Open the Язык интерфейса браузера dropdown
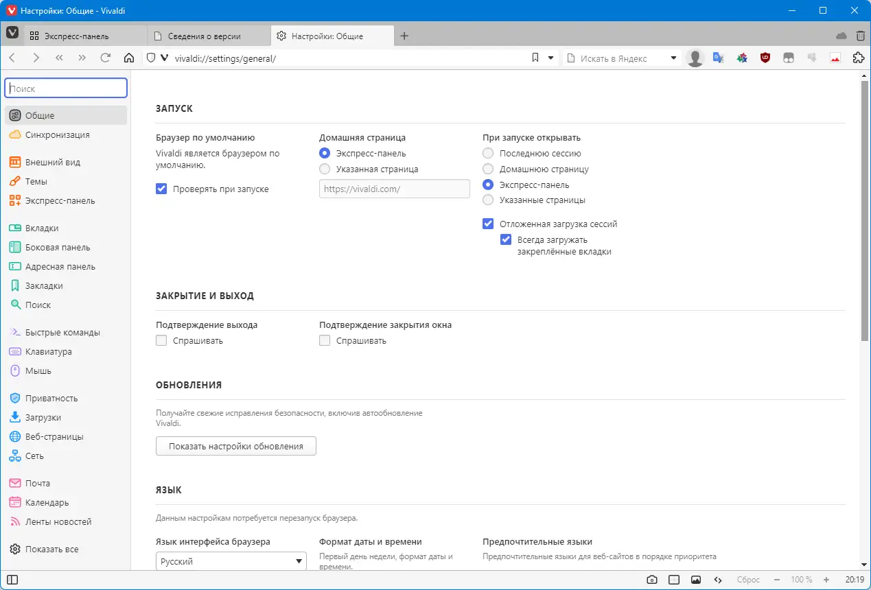This screenshot has width=871, height=590. click(x=231, y=561)
